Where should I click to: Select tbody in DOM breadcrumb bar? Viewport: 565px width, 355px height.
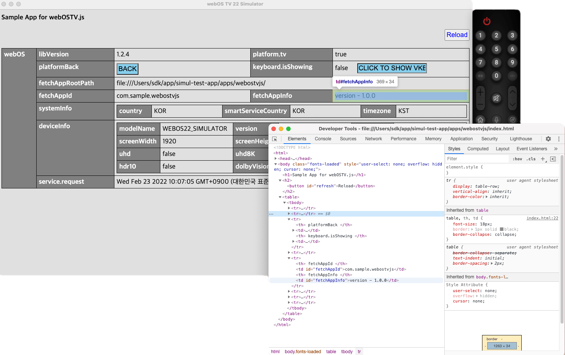[x=347, y=352]
